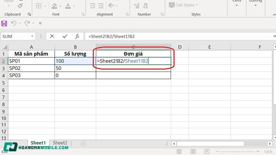Screen dimensions: 276x155
Task: Open the Font Color dropdown arrow
Action: coord(74,6)
